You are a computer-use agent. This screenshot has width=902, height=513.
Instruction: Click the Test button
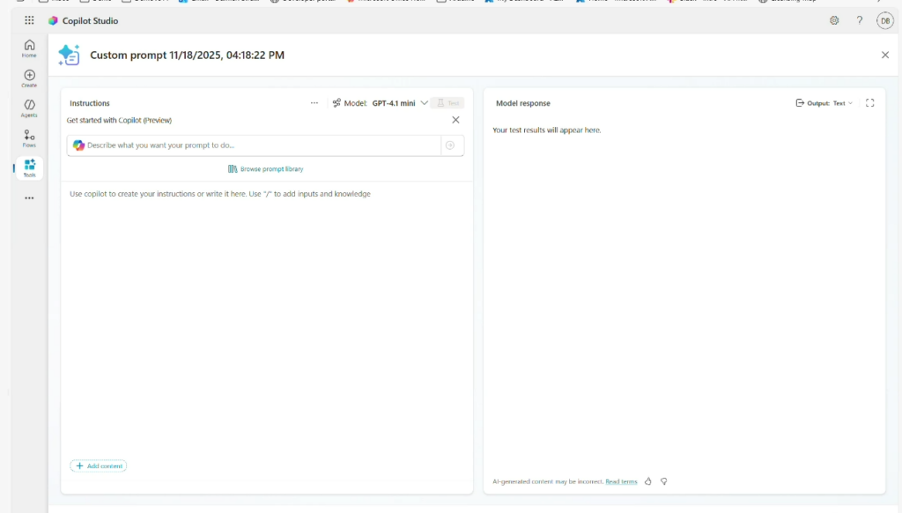pos(447,103)
